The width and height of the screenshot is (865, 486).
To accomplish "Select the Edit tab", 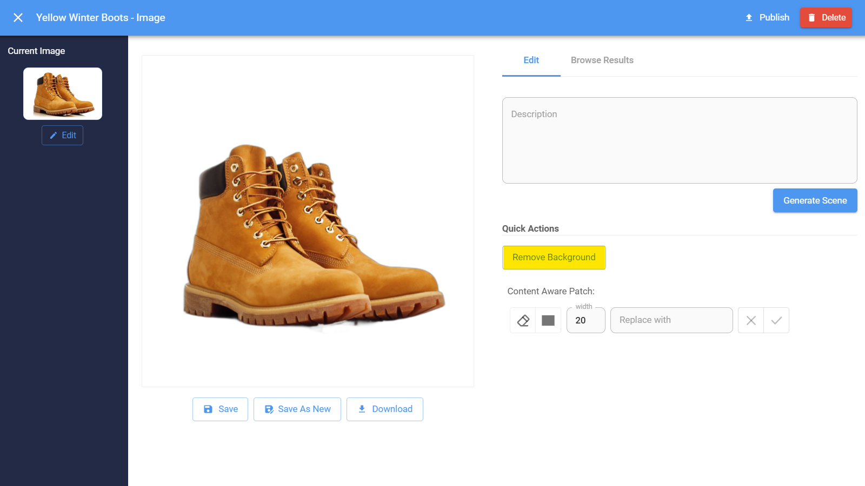I will (x=531, y=60).
